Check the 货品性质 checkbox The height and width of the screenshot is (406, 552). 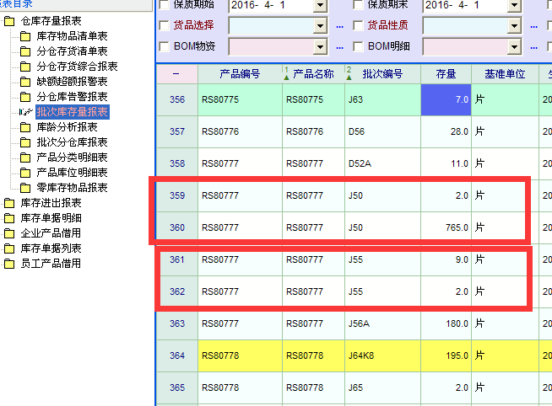(358, 25)
